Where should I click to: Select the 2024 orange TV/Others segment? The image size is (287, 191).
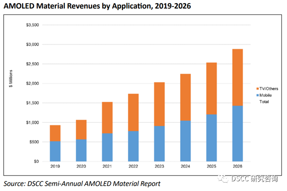(x=185, y=97)
